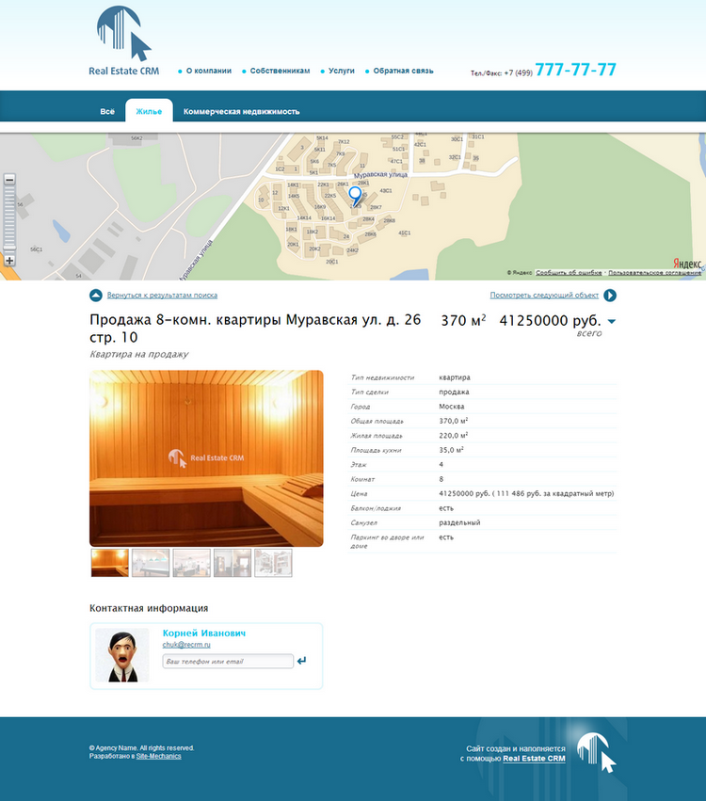The image size is (706, 801).
Task: Click the round next-object arrow icon
Action: (x=610, y=296)
